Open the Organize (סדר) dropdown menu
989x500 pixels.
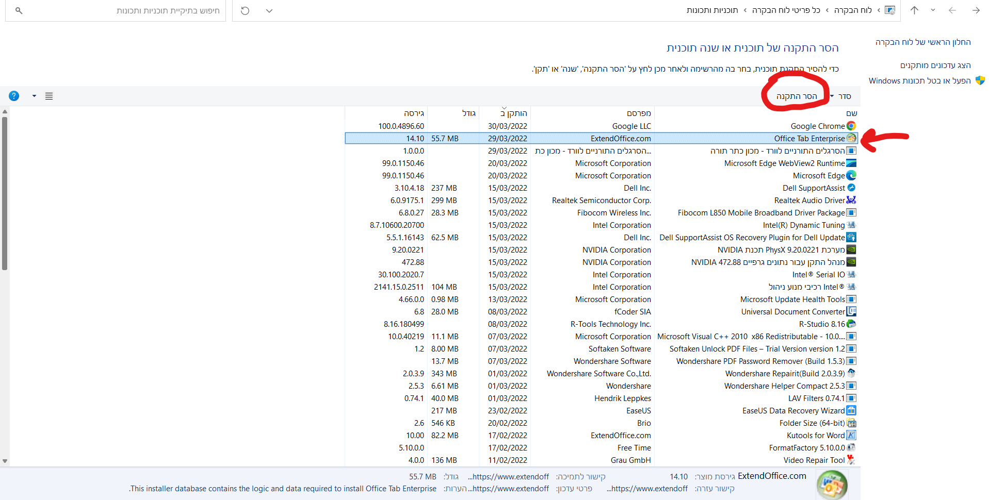841,96
